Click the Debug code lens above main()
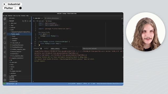The image size is (168, 94). [43, 32]
